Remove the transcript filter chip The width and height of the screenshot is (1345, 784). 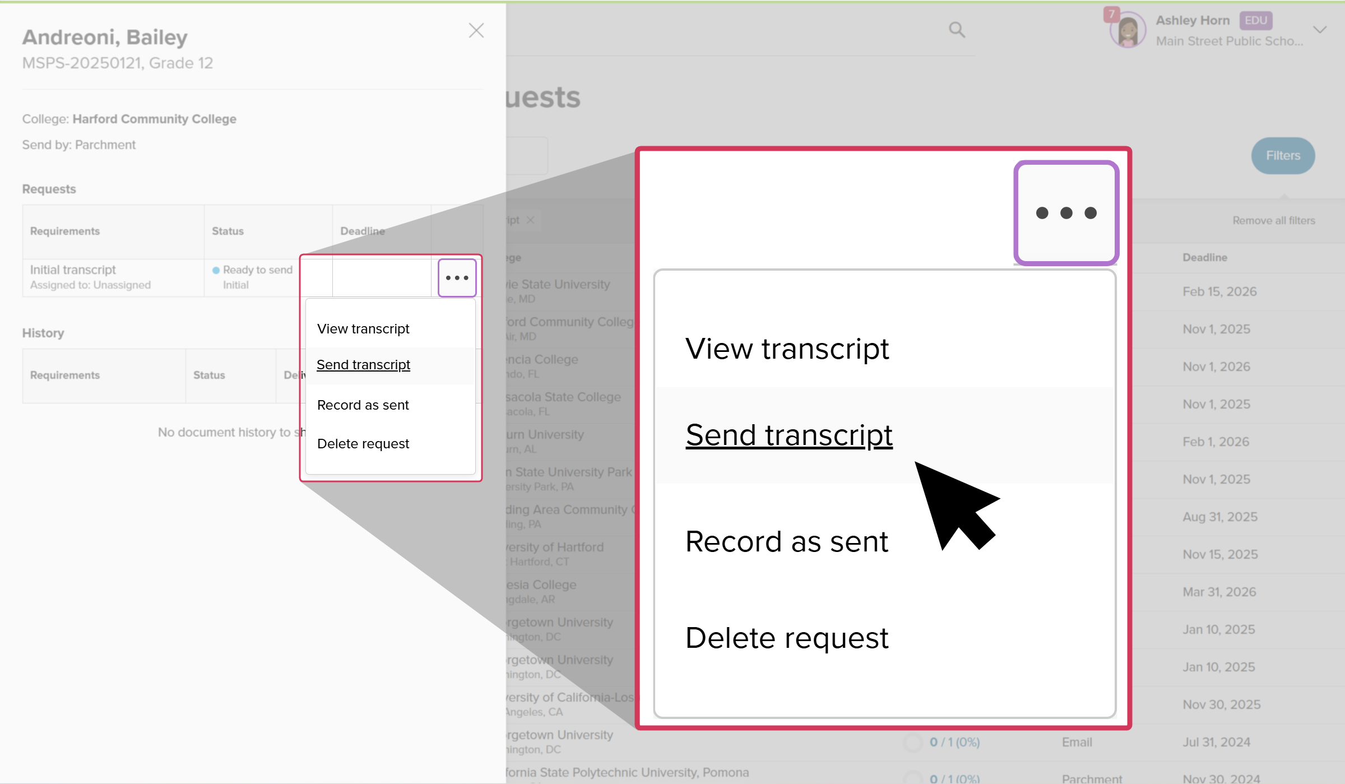[530, 220]
